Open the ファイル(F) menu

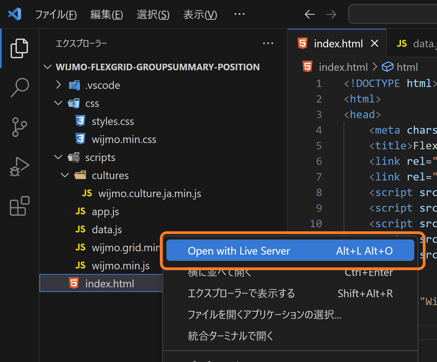pyautogui.click(x=56, y=14)
